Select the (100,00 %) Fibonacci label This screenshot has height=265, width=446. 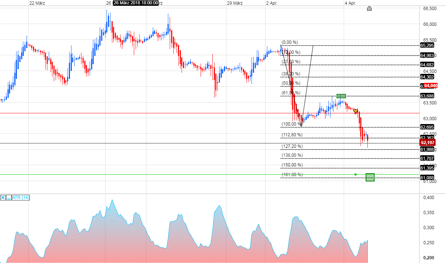pyautogui.click(x=291, y=124)
